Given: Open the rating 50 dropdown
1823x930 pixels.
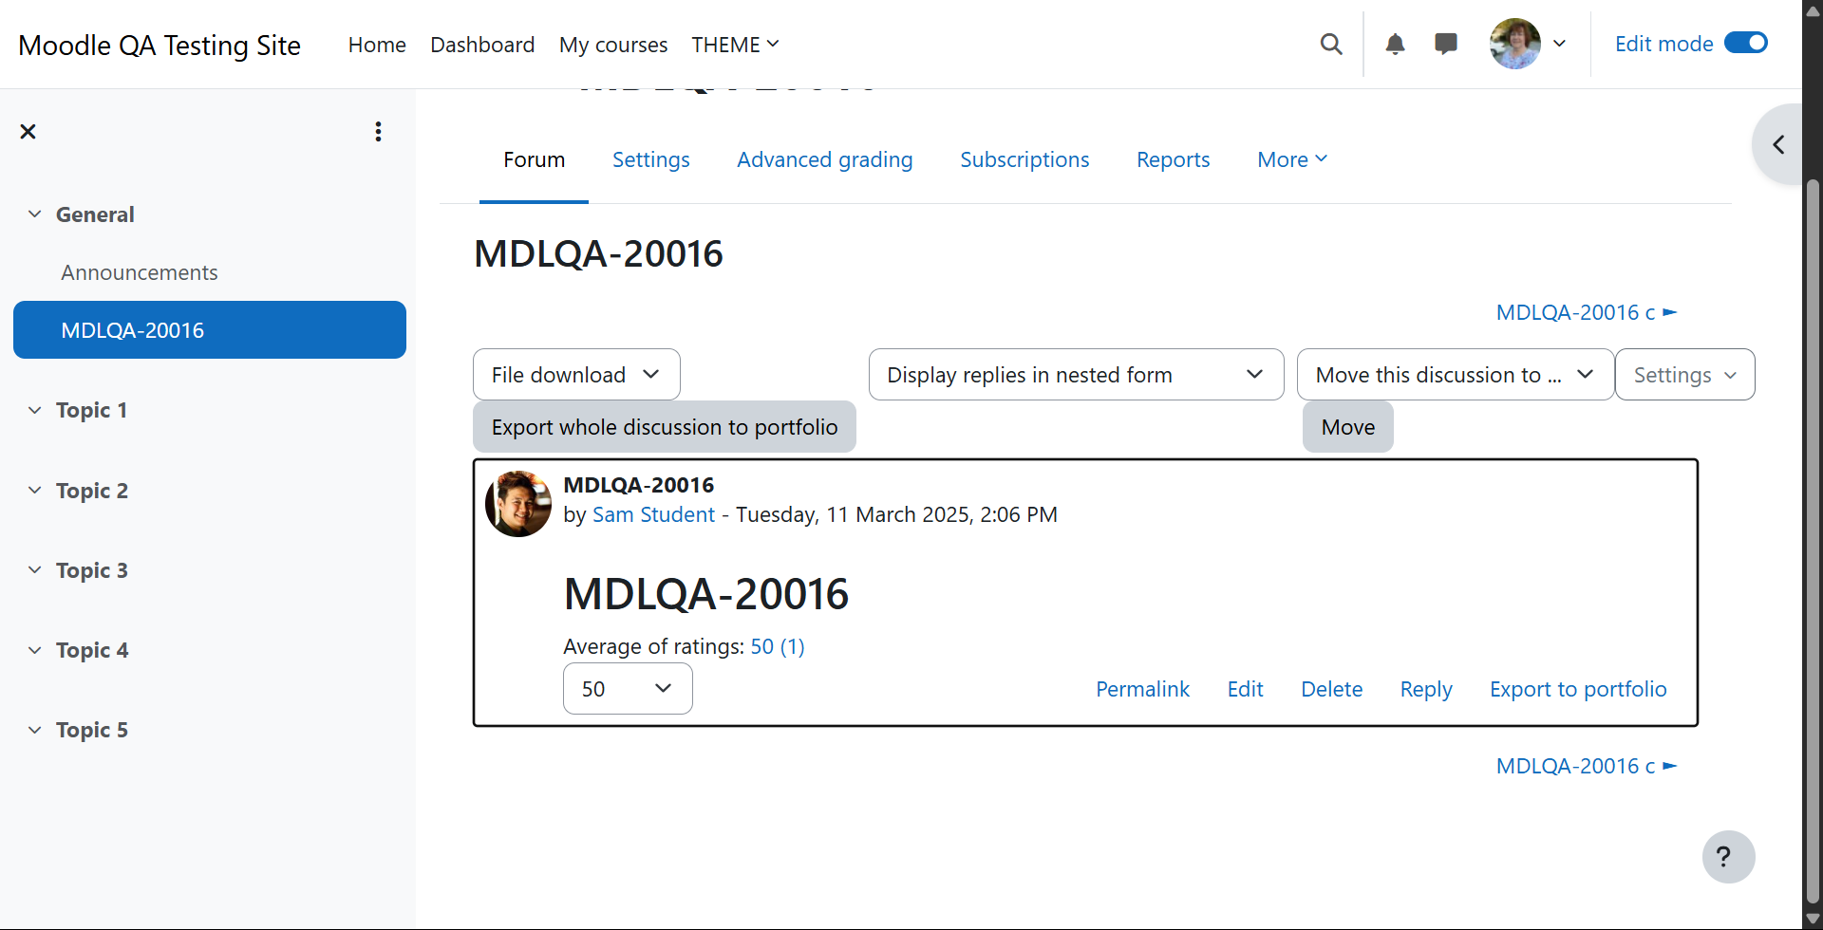Looking at the screenshot, I should [x=628, y=689].
